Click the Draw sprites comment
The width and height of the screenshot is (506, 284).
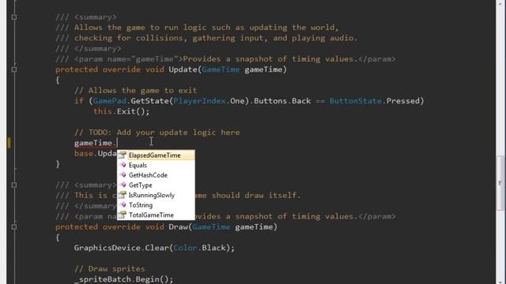click(110, 269)
